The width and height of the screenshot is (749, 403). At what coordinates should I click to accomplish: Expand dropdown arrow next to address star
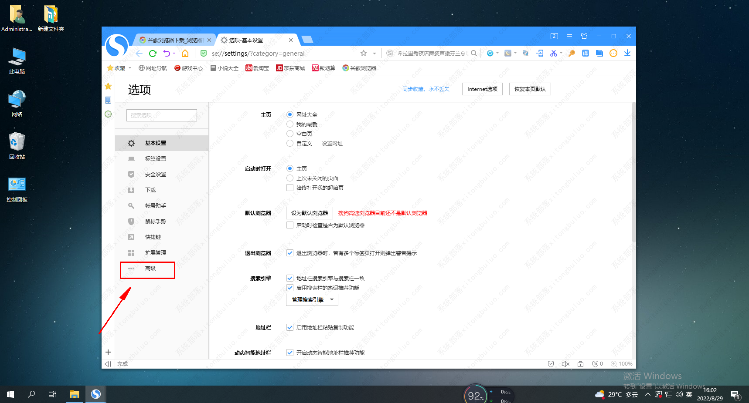pyautogui.click(x=374, y=54)
